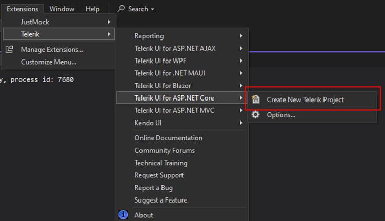Image resolution: width=385 pixels, height=221 pixels.
Task: Expand the Telerik submenu arrow
Action: pyautogui.click(x=109, y=34)
